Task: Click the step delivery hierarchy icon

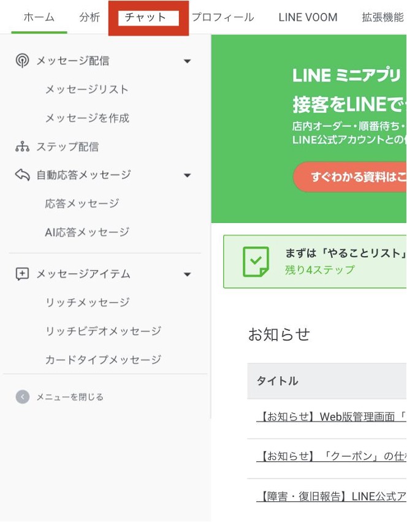Action: [22, 146]
